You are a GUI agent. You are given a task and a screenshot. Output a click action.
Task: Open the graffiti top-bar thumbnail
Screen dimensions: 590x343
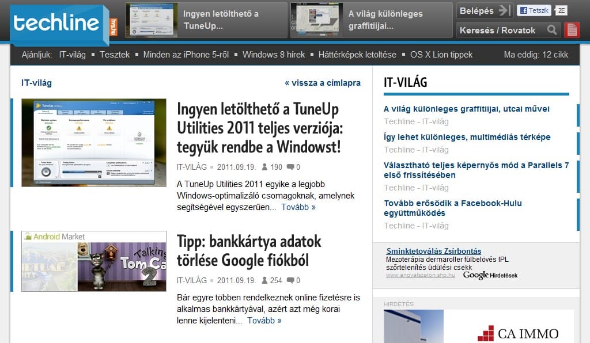tap(316, 20)
